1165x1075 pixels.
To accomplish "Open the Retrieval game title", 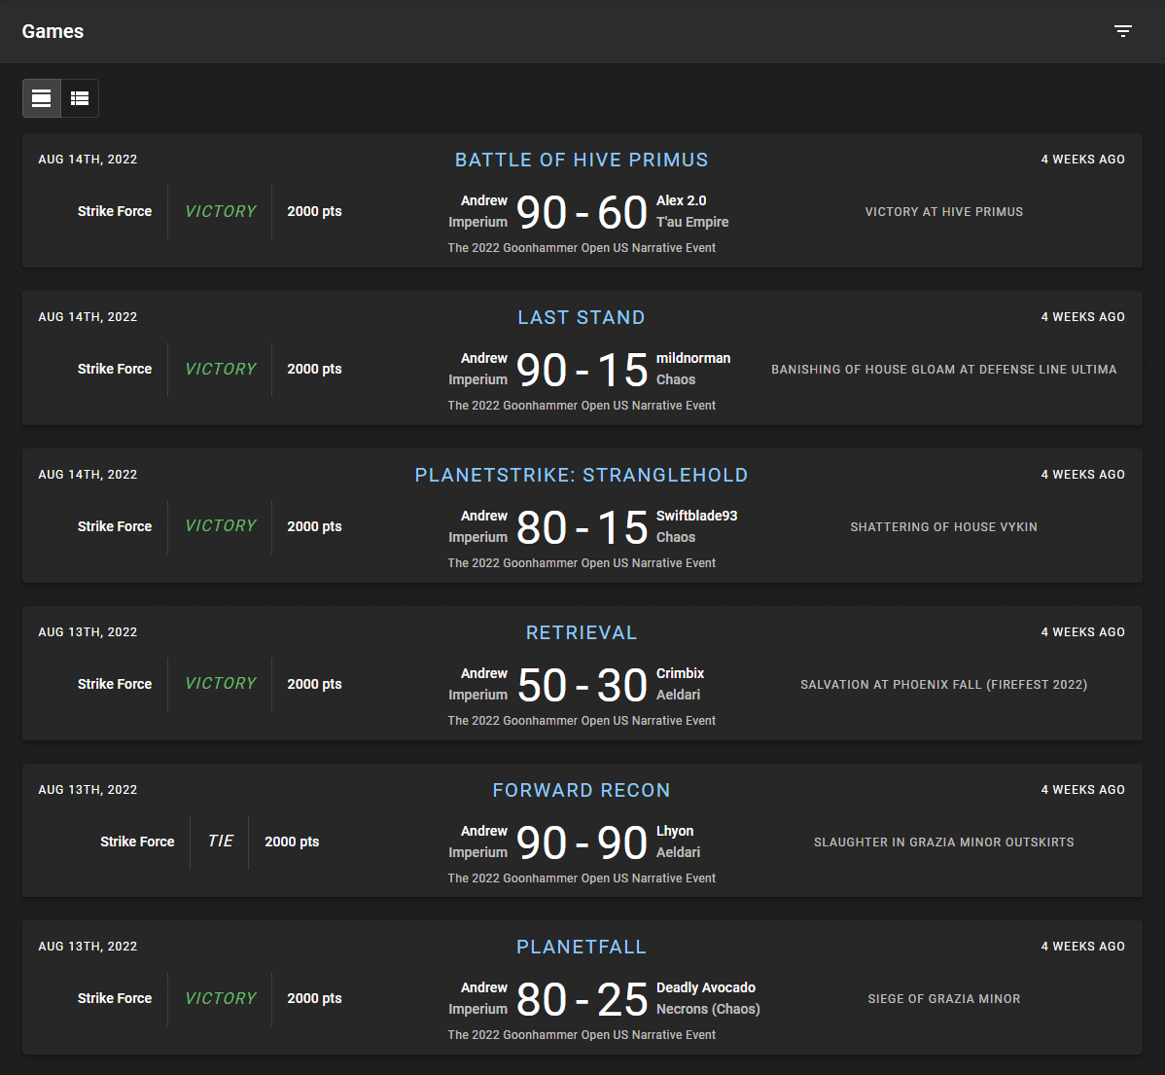I will pos(582,633).
